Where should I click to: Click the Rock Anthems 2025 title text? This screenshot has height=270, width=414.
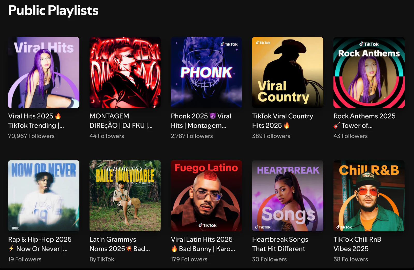[364, 121]
